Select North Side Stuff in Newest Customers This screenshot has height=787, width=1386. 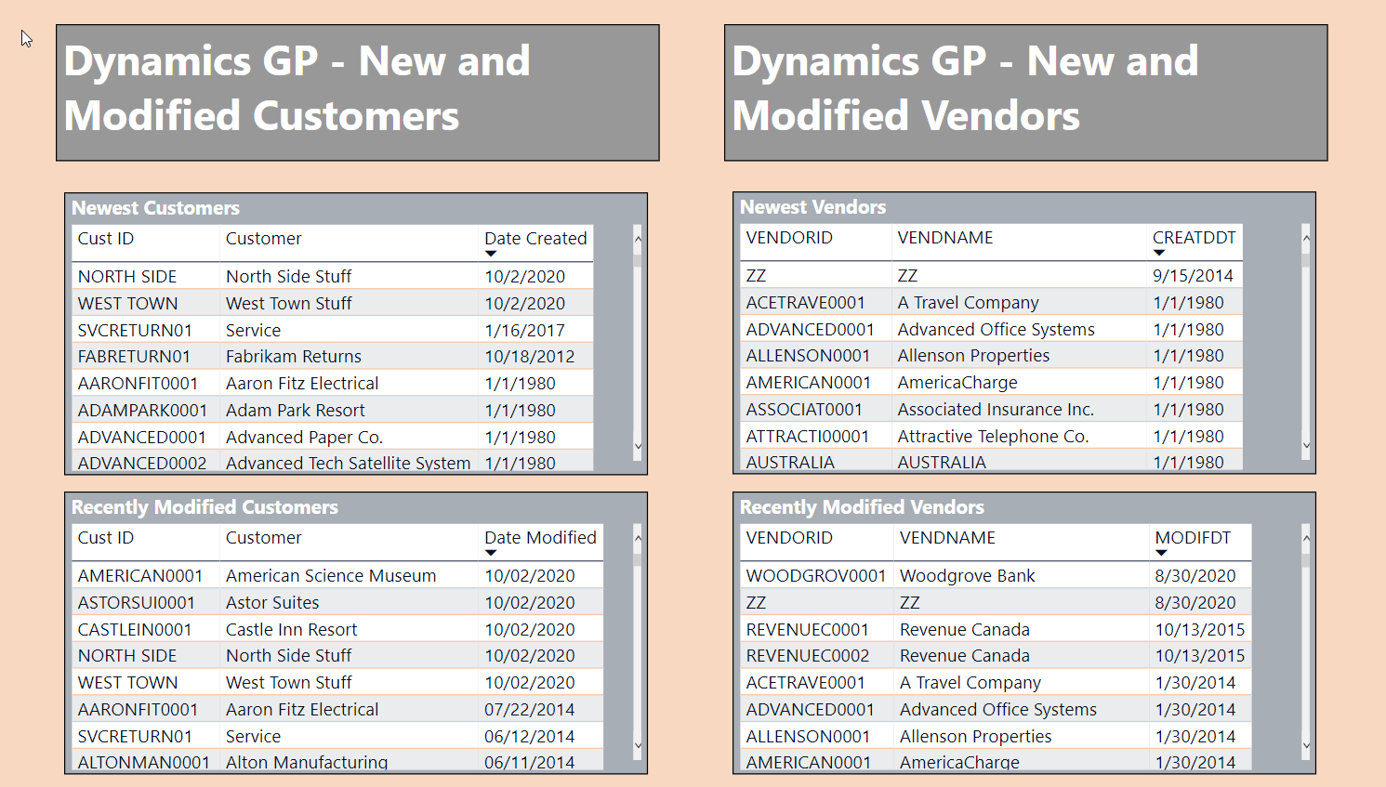tap(288, 277)
